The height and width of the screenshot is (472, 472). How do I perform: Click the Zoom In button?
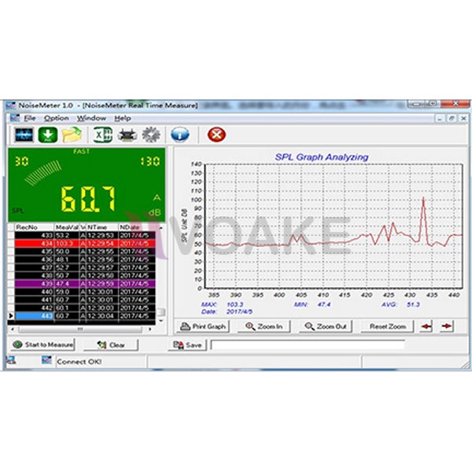(x=264, y=326)
